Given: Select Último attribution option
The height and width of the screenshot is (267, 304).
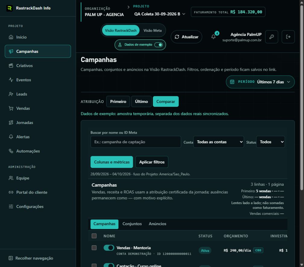Looking at the screenshot, I should click(x=141, y=101).
